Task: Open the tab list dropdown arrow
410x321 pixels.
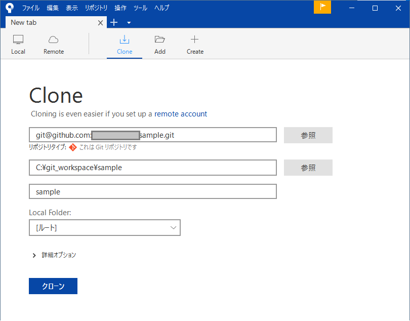Action: click(129, 23)
